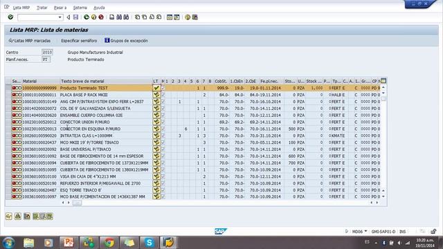Click the Print icon in toolbar

(112, 17)
